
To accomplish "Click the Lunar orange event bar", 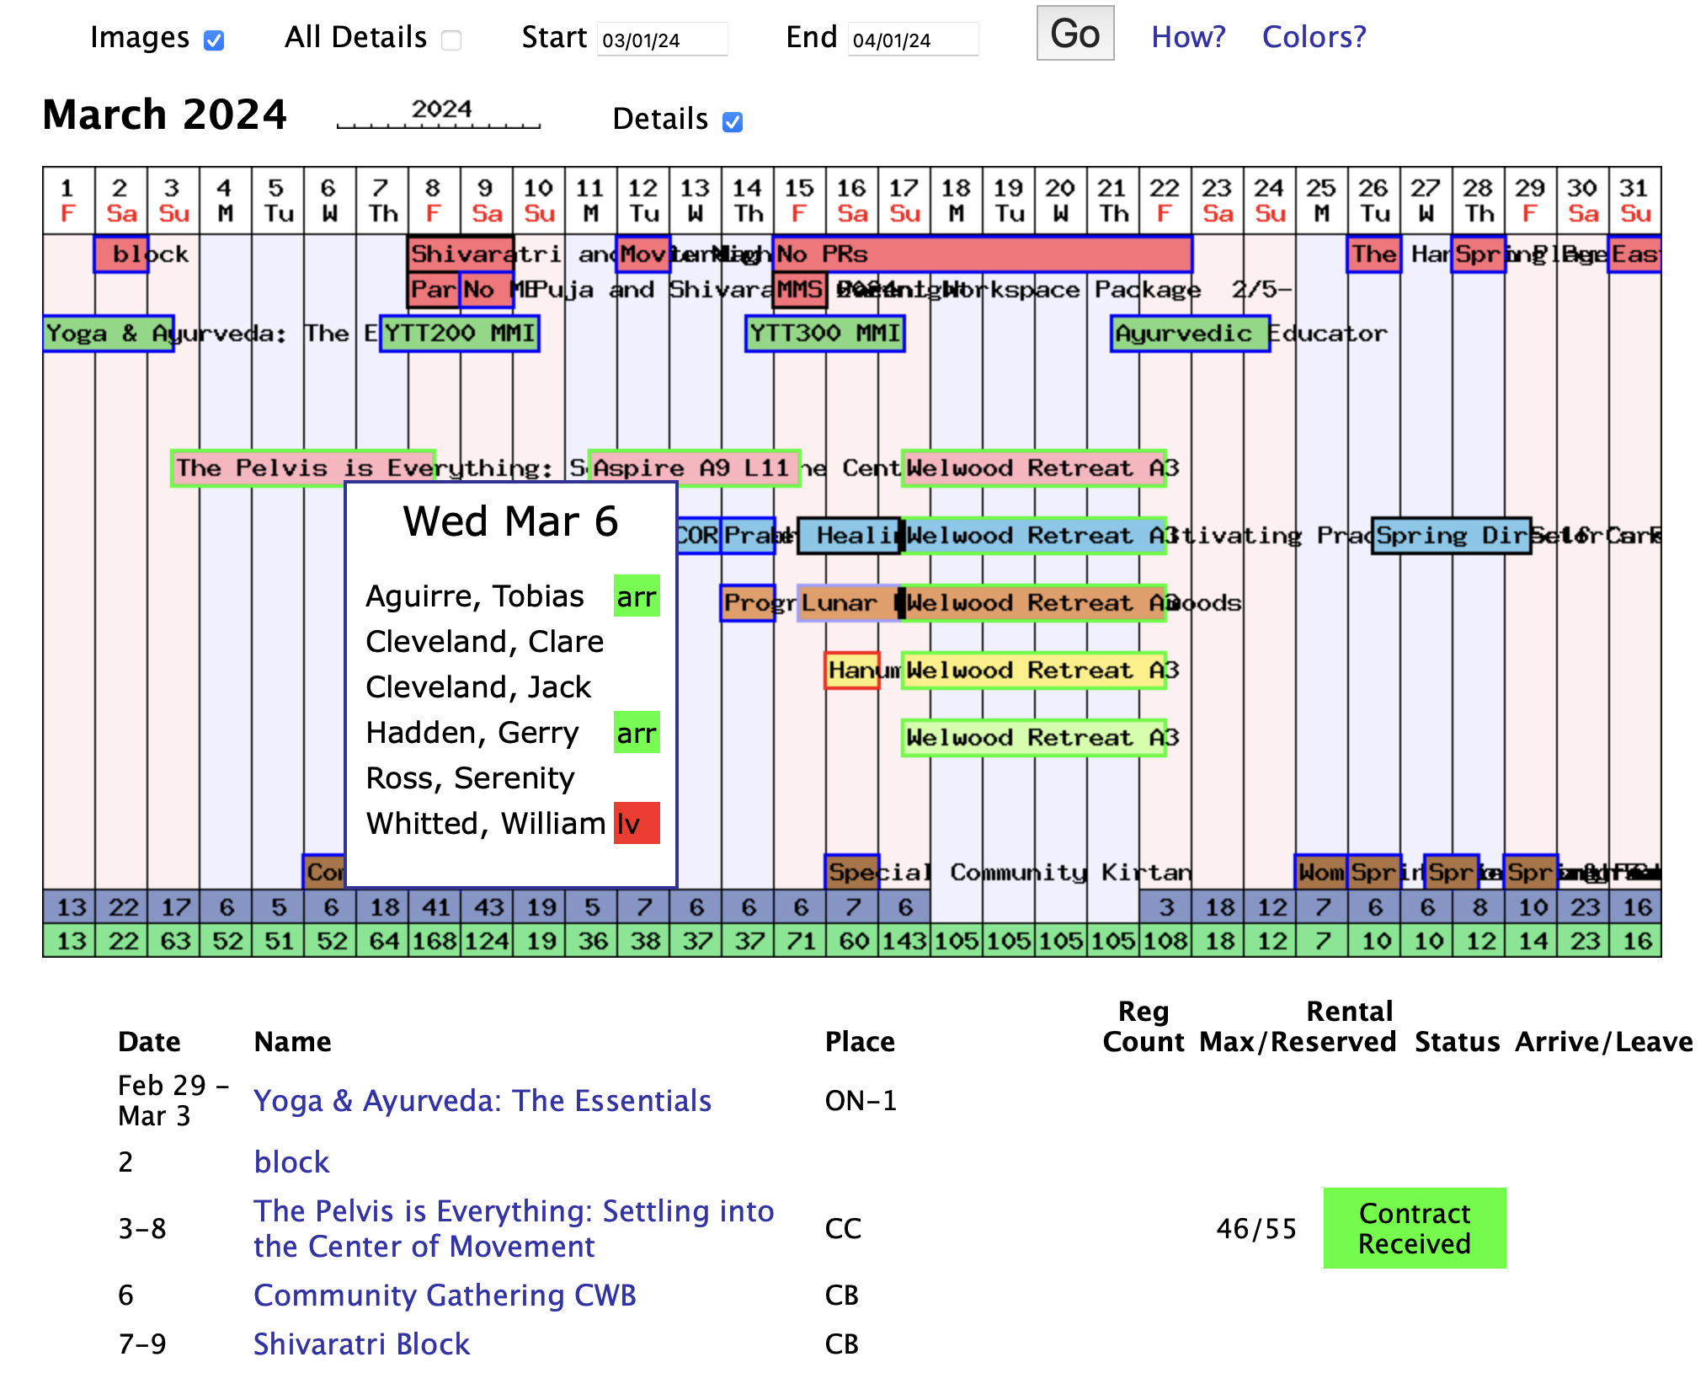I will click(x=845, y=603).
